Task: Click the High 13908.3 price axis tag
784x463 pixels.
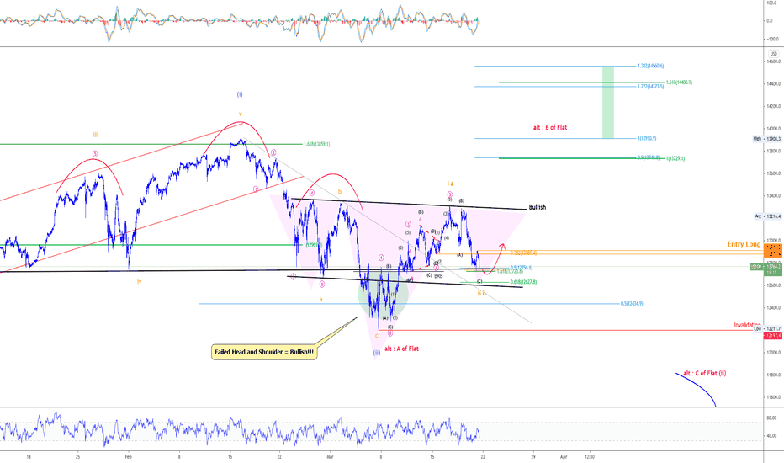Action: pyautogui.click(x=767, y=139)
